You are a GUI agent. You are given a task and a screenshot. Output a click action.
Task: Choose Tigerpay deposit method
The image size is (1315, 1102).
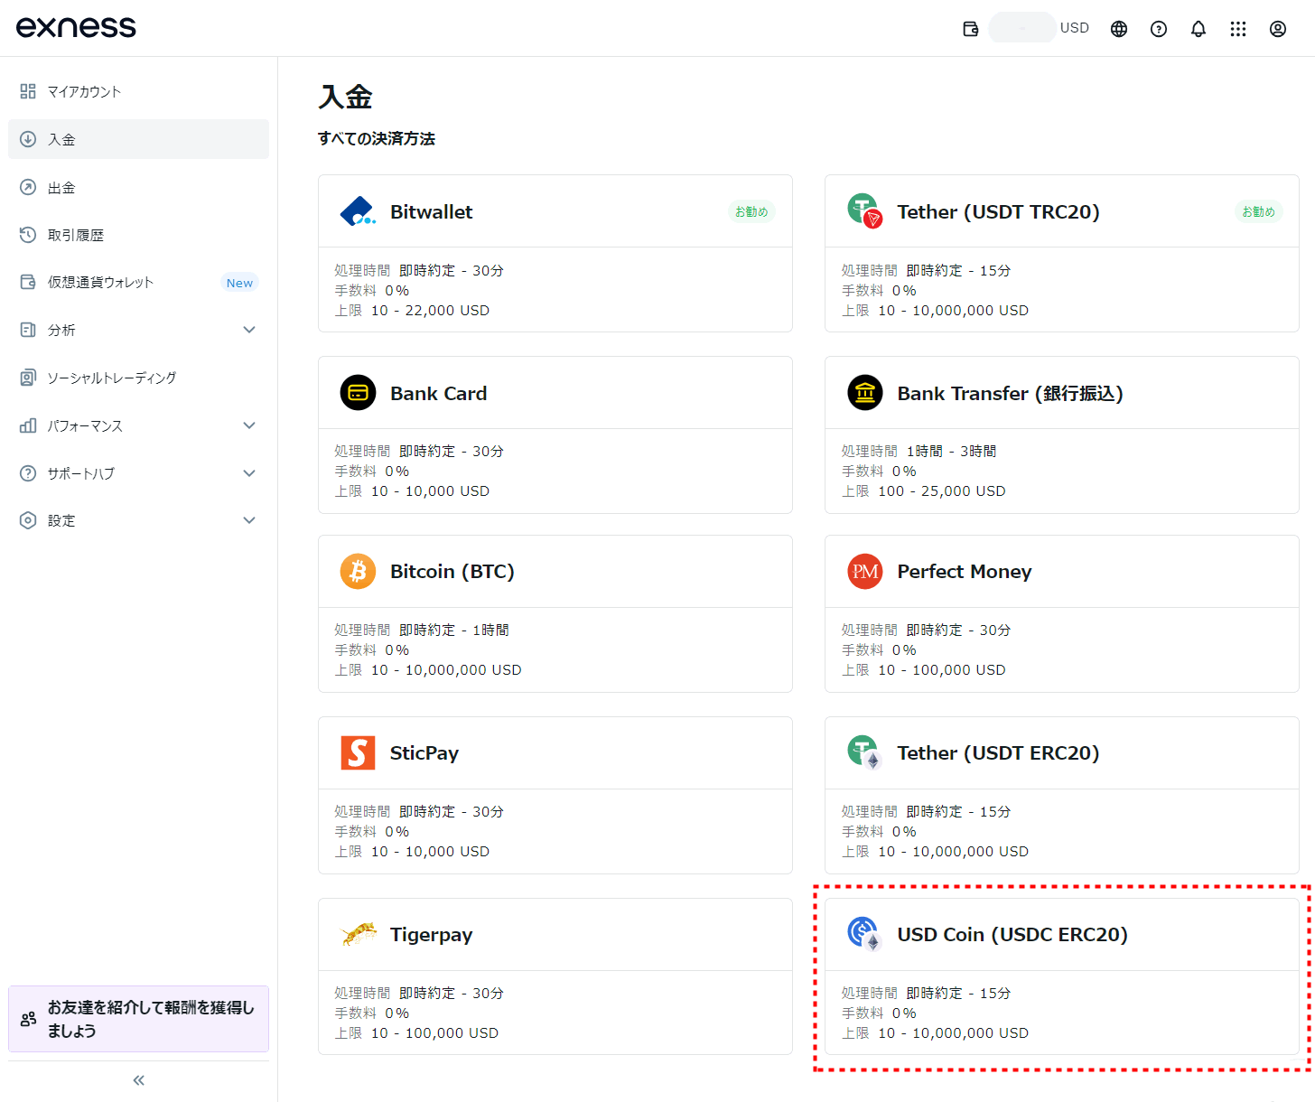(555, 976)
